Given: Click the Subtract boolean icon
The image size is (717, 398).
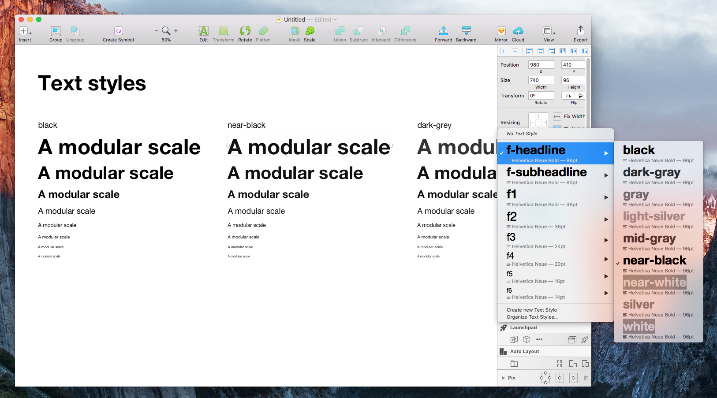Looking at the screenshot, I should pyautogui.click(x=359, y=31).
